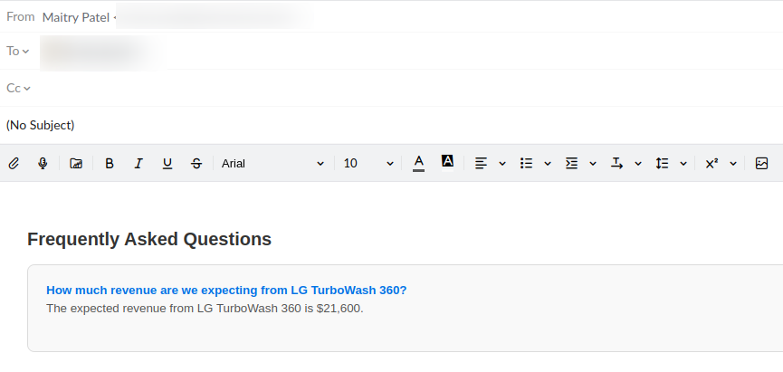
Task: Click the bulleted list icon
Action: tap(526, 164)
